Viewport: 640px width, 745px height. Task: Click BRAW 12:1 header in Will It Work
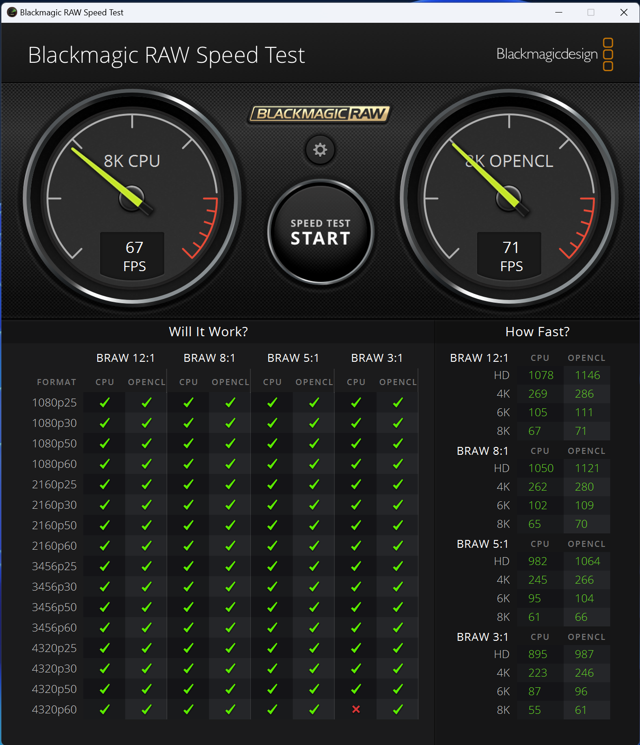(x=125, y=358)
